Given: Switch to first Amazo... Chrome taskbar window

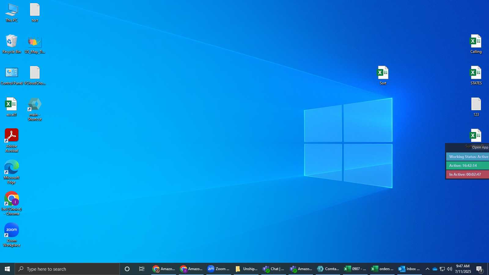Looking at the screenshot, I should click(x=164, y=269).
